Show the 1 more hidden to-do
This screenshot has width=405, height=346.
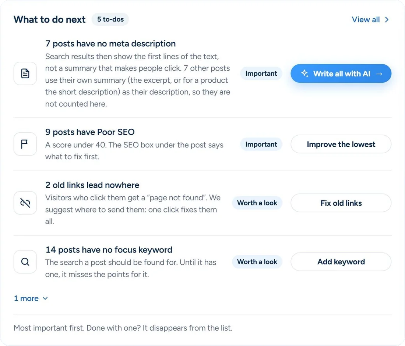31,299
